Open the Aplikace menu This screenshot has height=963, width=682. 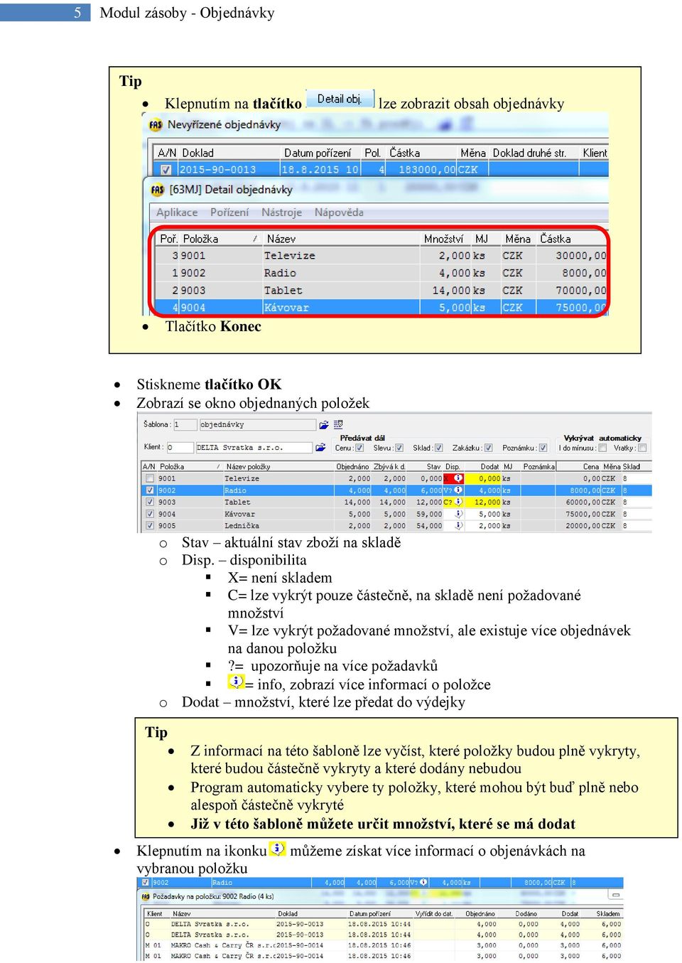(177, 212)
